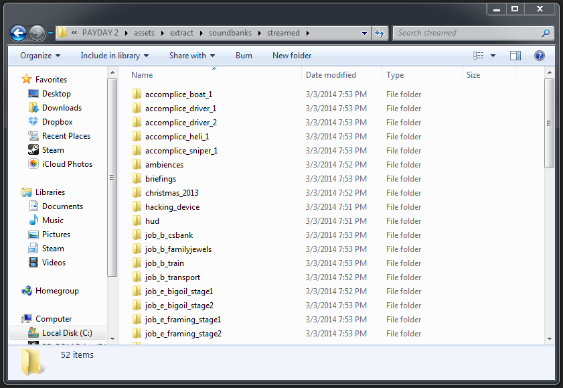The height and width of the screenshot is (388, 563).
Task: Select the accomplice_driver_2 folder
Action: click(181, 122)
